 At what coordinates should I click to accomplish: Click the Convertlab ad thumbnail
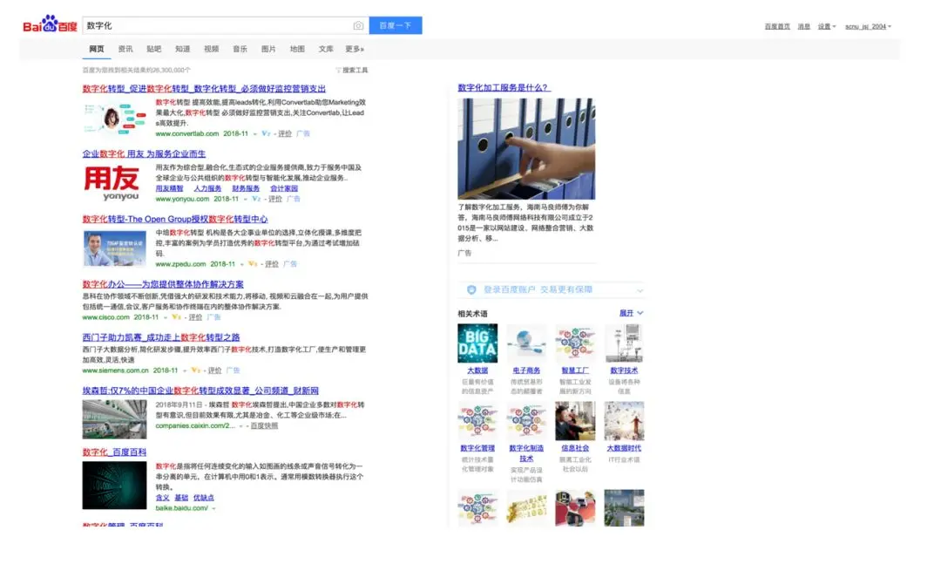[115, 117]
